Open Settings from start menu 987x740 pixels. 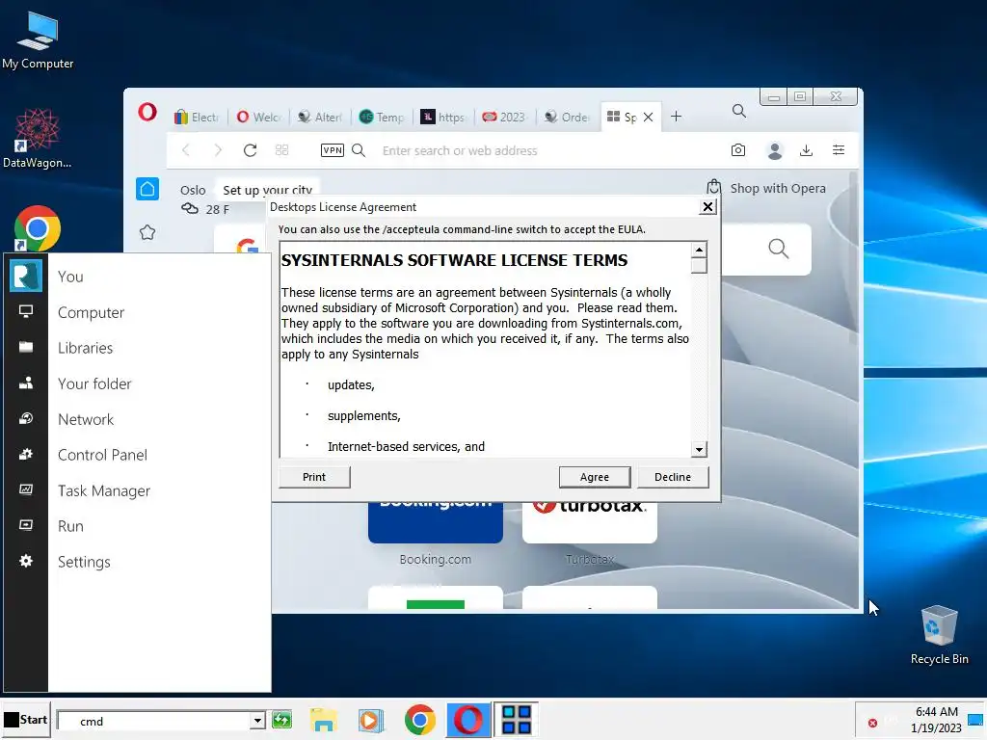[x=85, y=562]
